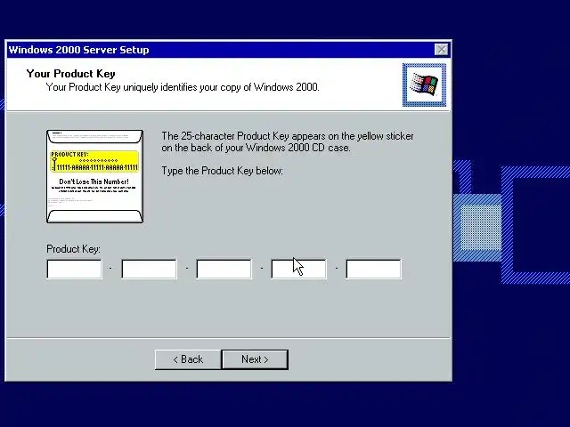The height and width of the screenshot is (427, 570).
Task: Click the Windows 2000 Server Setup title bar
Action: [228, 50]
